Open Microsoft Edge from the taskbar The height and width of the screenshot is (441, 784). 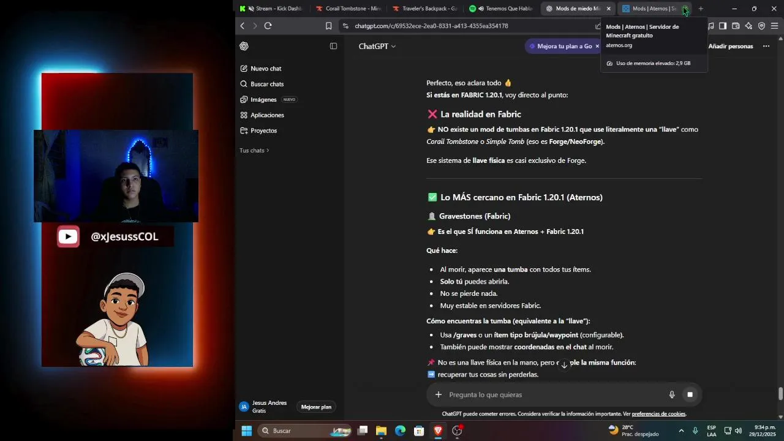point(400,431)
